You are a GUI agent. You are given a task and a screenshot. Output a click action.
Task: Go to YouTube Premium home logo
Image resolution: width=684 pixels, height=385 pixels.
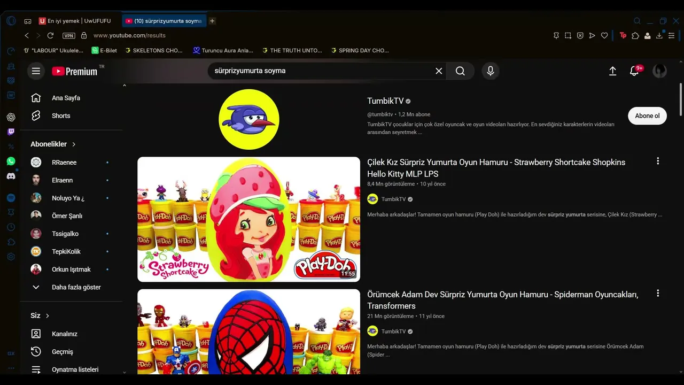(x=75, y=71)
